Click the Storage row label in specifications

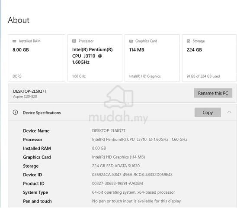point(31,166)
